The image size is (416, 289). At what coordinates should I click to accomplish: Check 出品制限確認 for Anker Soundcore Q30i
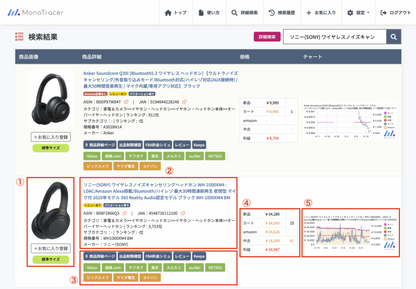click(130, 145)
